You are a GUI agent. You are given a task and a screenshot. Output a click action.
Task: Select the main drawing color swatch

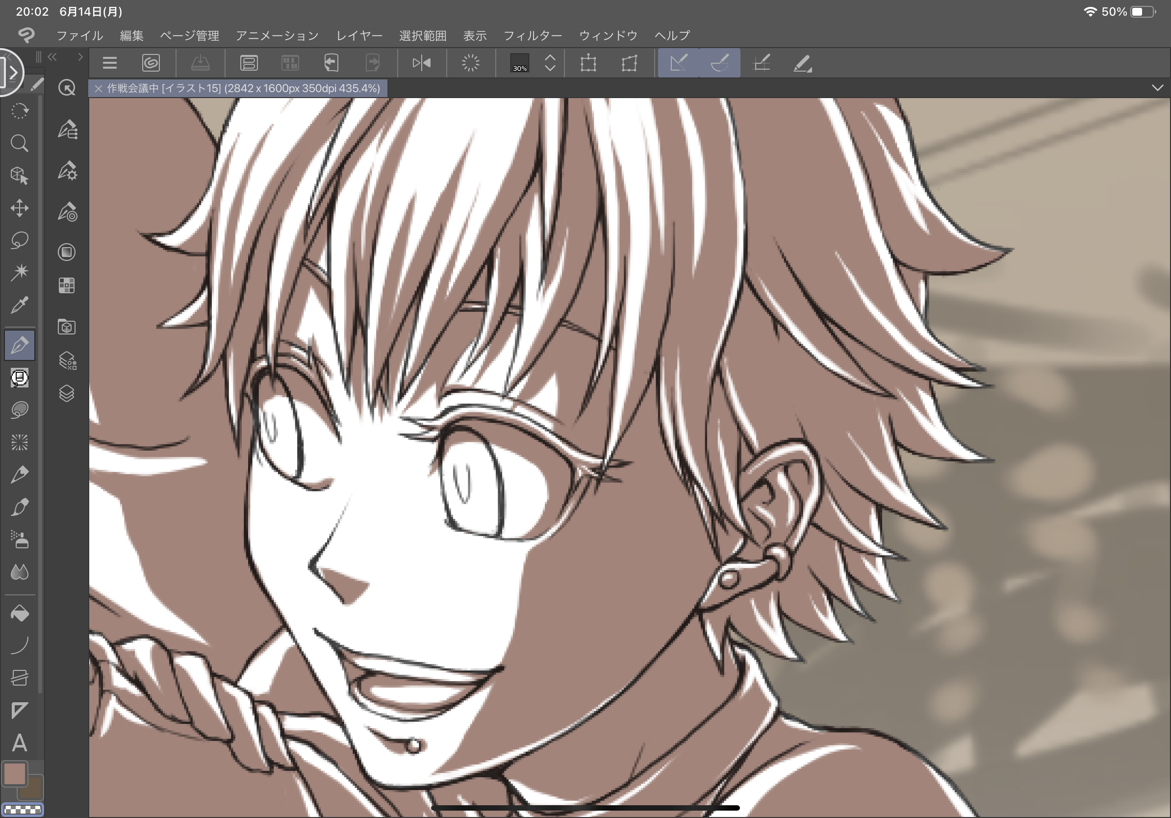[x=15, y=774]
